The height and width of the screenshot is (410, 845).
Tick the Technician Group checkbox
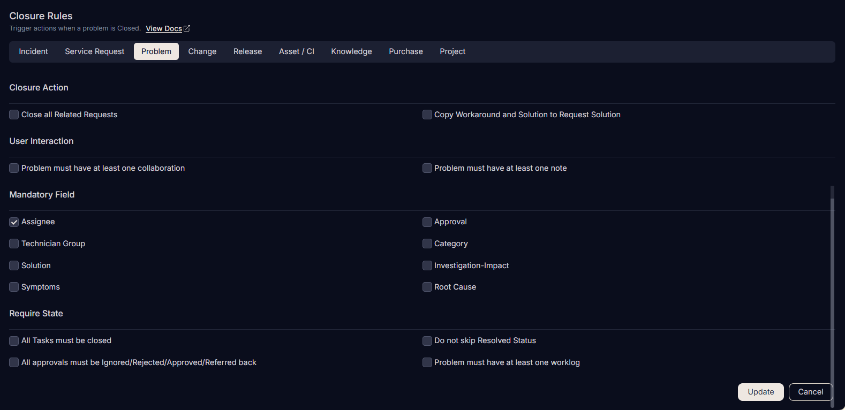(x=14, y=244)
